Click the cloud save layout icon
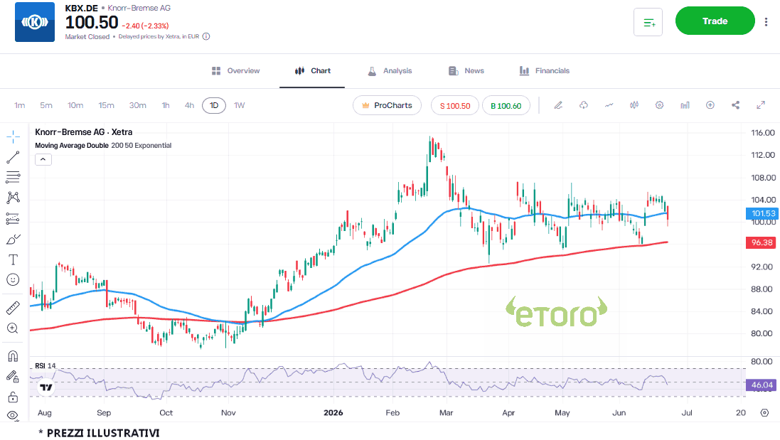 584,105
